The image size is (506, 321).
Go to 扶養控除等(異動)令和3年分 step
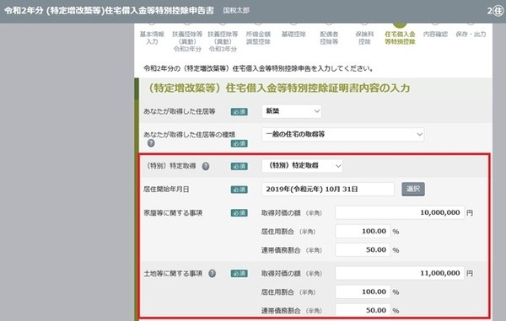click(x=223, y=41)
